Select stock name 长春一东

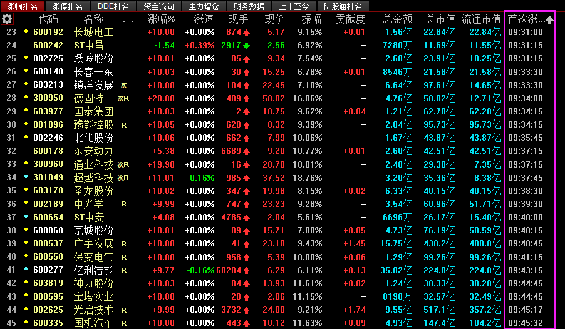[x=94, y=72]
